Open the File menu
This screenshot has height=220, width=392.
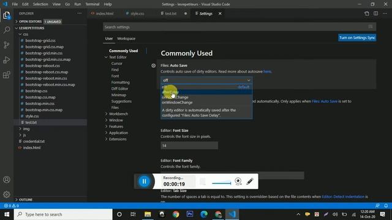15,4
